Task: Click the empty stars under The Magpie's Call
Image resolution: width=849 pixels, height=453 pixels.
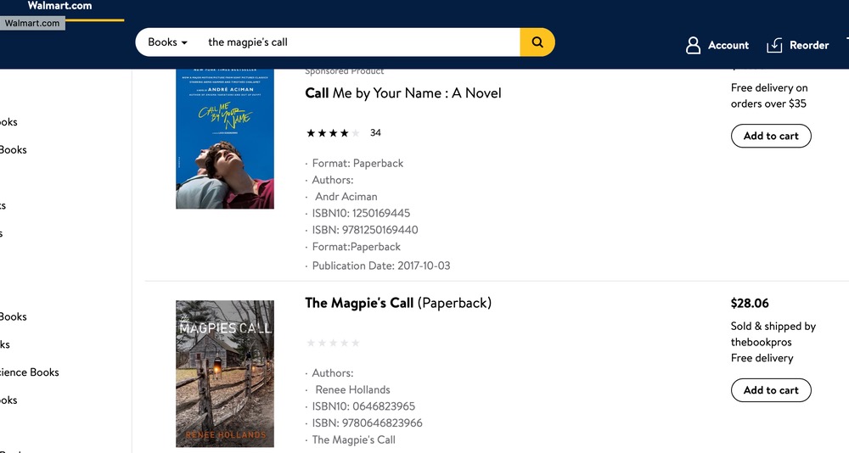Action: tap(333, 343)
